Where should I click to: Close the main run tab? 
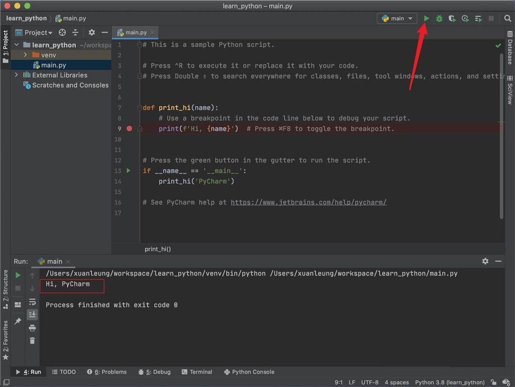67,261
